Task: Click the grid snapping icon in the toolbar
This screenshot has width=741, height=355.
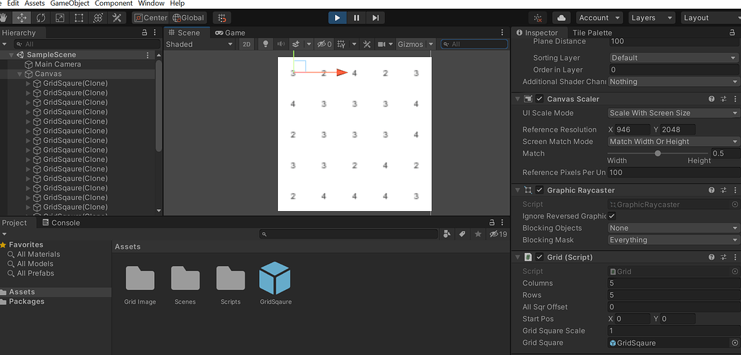Action: point(222,18)
